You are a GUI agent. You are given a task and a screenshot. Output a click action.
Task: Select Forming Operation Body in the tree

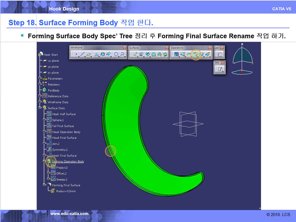68,162
